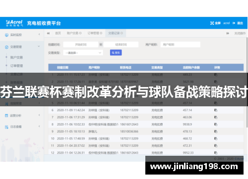
Task: Click the 创建日期 column header
Action: click(62, 67)
